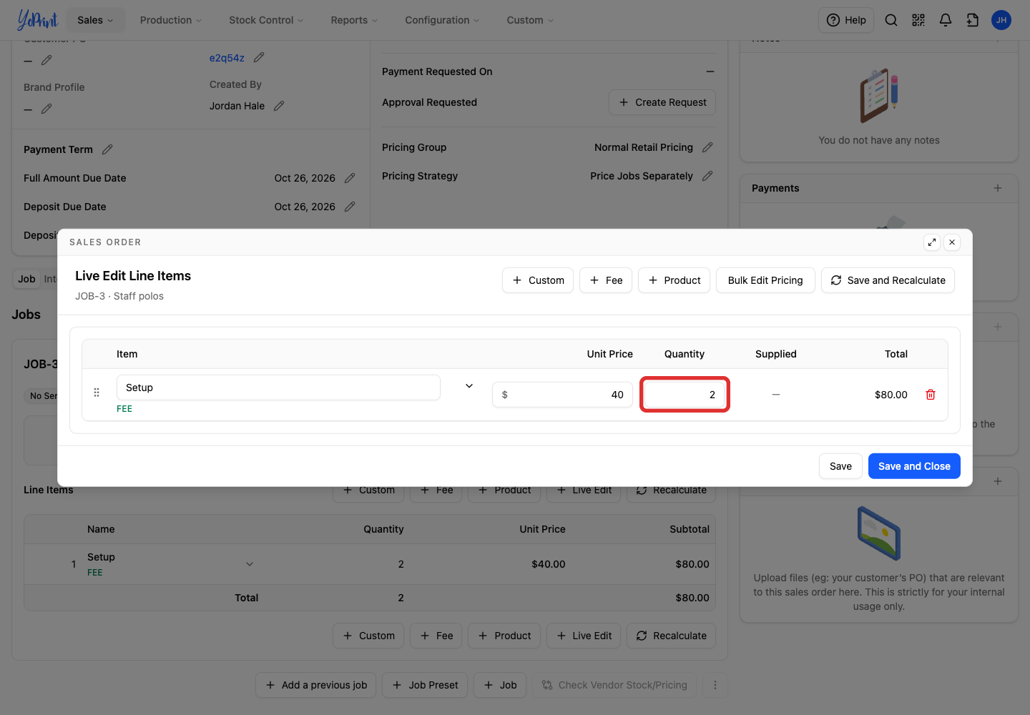The image size is (1030, 715).
Task: Click the Job Preset button
Action: (x=425, y=685)
